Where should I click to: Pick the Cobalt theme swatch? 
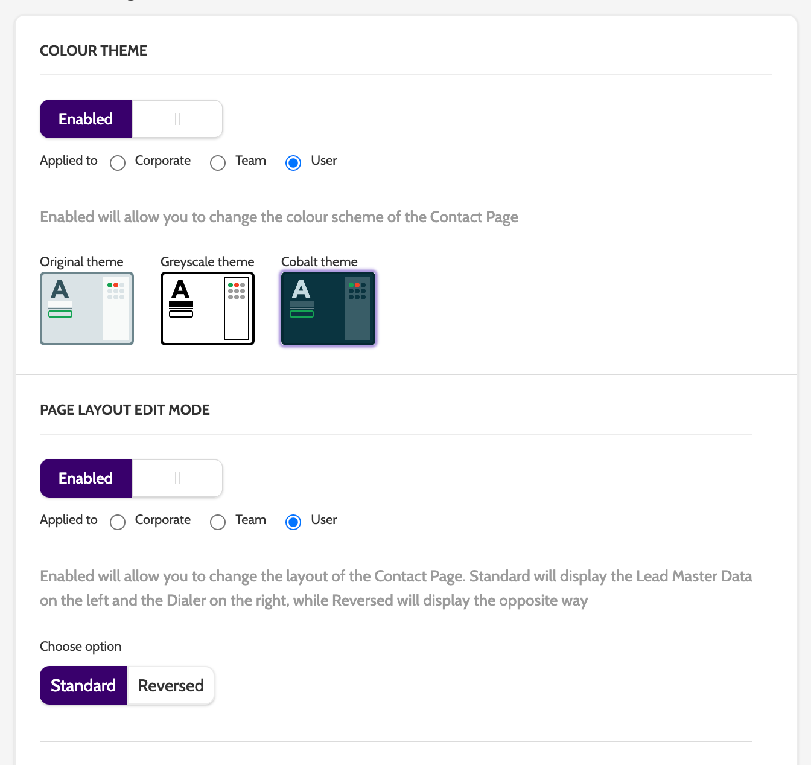point(328,309)
